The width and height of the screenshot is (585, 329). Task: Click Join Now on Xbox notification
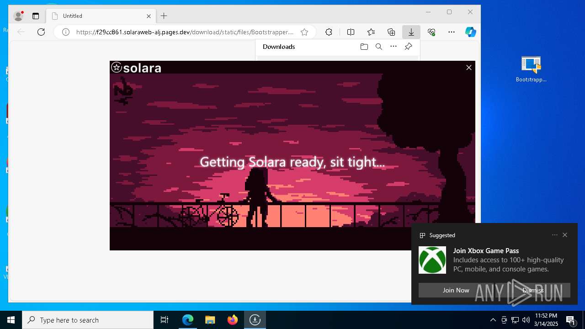coord(456,290)
